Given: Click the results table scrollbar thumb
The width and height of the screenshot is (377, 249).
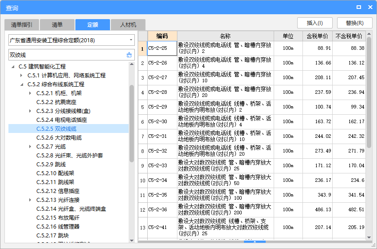Looking at the screenshot, I should coord(369,92).
